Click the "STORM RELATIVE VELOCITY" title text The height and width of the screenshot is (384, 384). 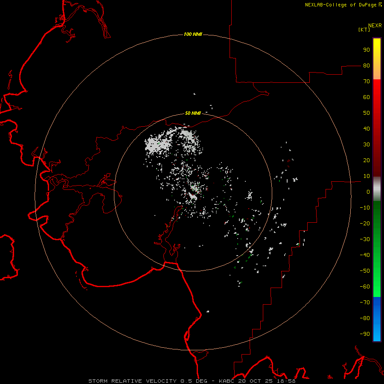click(132, 381)
